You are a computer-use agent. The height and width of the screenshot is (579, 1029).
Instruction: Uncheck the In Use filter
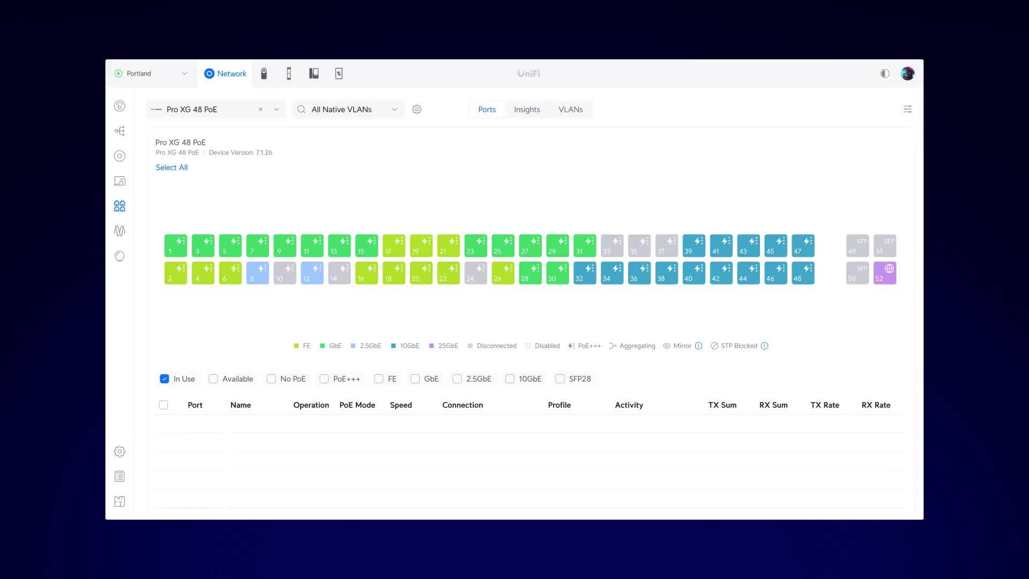pyautogui.click(x=165, y=379)
